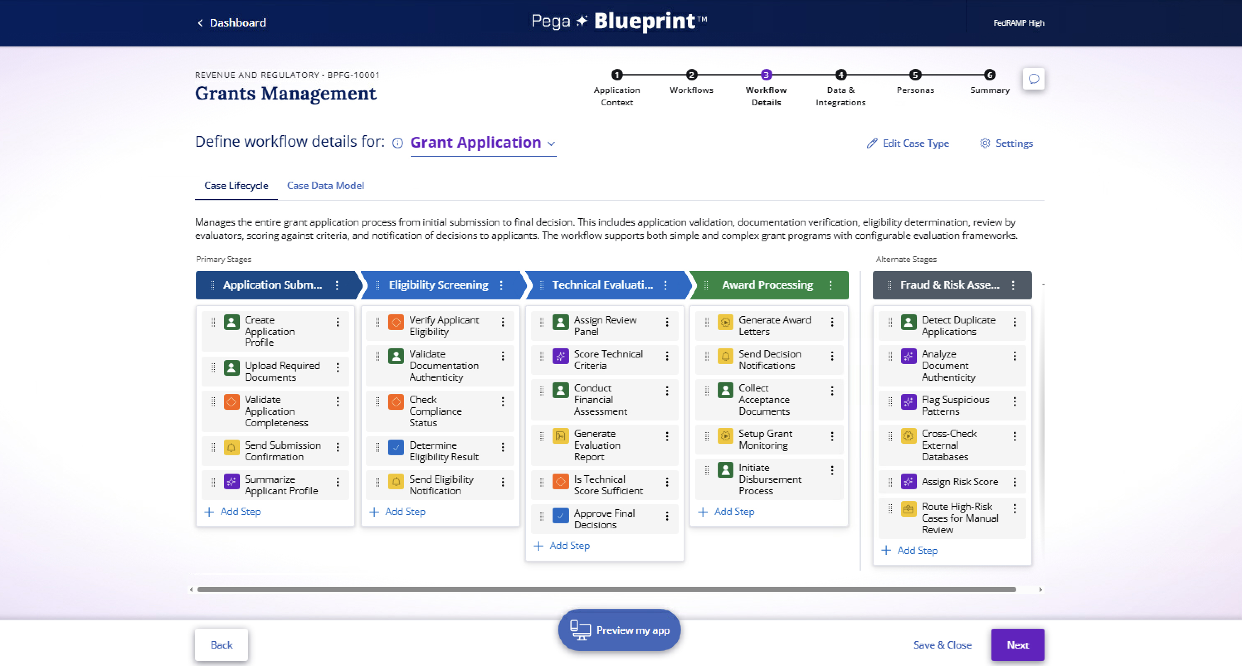Click the bell icon on Send Decision Notifications

pos(725,357)
